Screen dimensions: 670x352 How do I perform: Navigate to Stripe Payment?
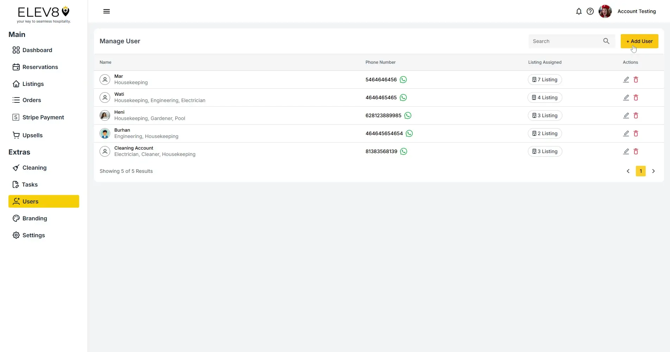tap(43, 117)
